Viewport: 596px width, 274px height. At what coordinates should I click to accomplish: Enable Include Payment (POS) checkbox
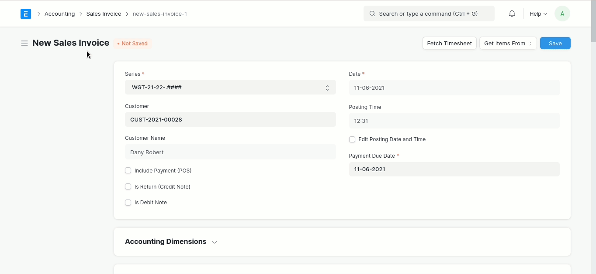(128, 170)
